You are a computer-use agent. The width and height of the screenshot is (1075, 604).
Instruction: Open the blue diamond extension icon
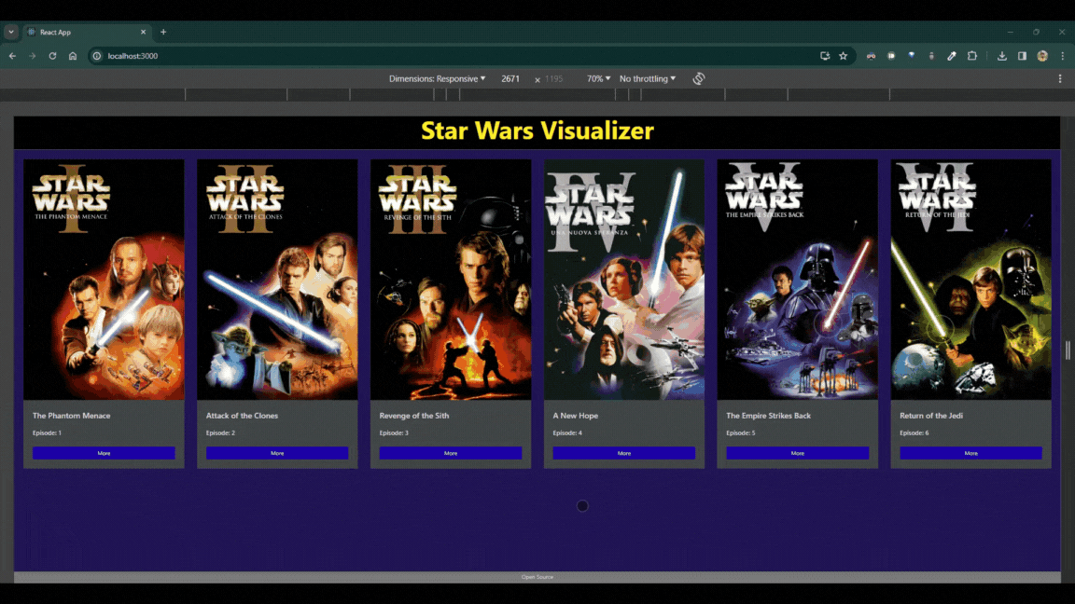point(911,56)
